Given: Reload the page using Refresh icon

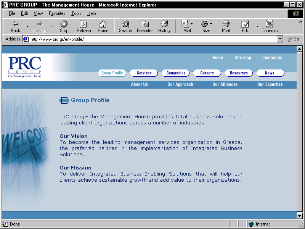Looking at the screenshot, I should click(83, 26).
